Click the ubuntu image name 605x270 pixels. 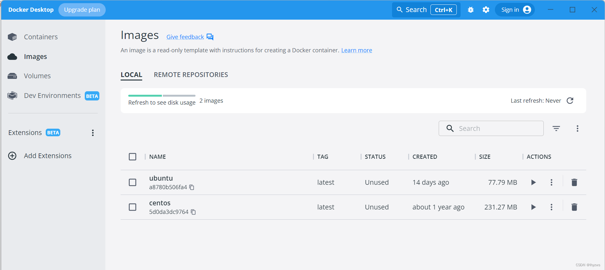161,178
